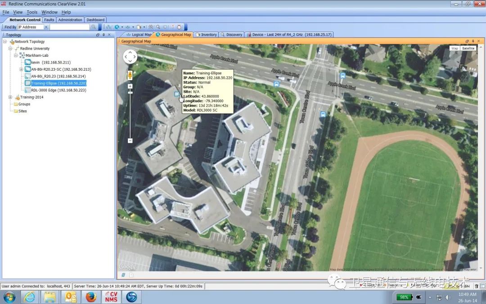
Task: Collapse the Redline University node
Action: (x=10, y=48)
